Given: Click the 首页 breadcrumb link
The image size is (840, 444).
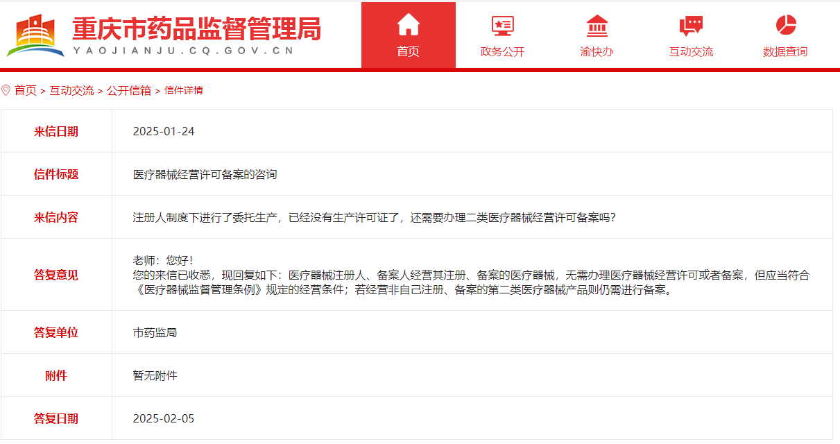Looking at the screenshot, I should 26,90.
